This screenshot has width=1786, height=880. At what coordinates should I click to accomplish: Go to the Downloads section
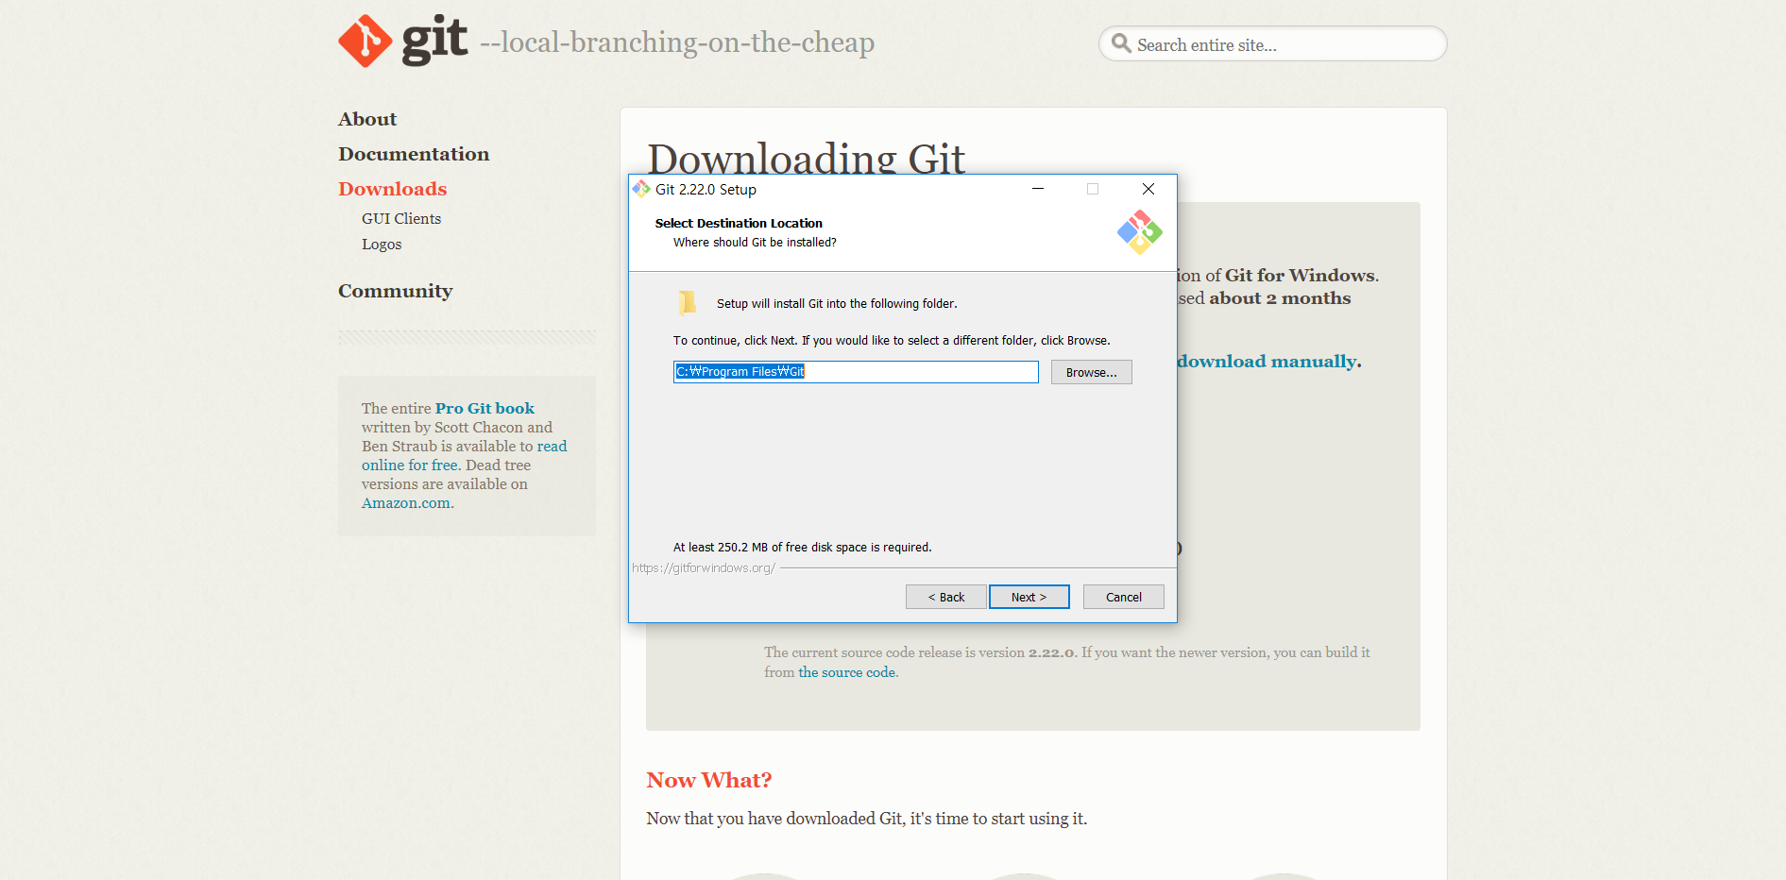pos(392,189)
